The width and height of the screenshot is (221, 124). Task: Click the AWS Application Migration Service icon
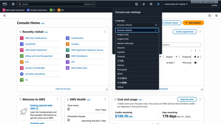68,50
